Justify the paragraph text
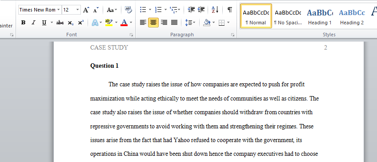 pyautogui.click(x=174, y=23)
